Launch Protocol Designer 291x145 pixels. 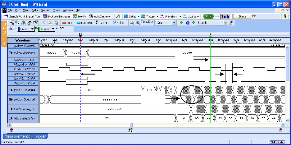click(57, 16)
